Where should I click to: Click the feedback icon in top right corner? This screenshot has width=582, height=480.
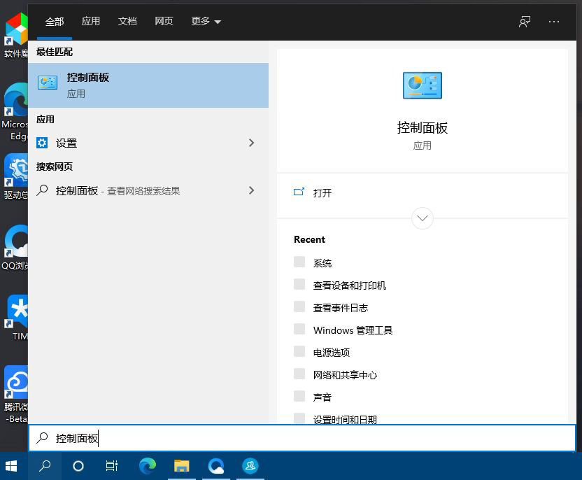524,22
